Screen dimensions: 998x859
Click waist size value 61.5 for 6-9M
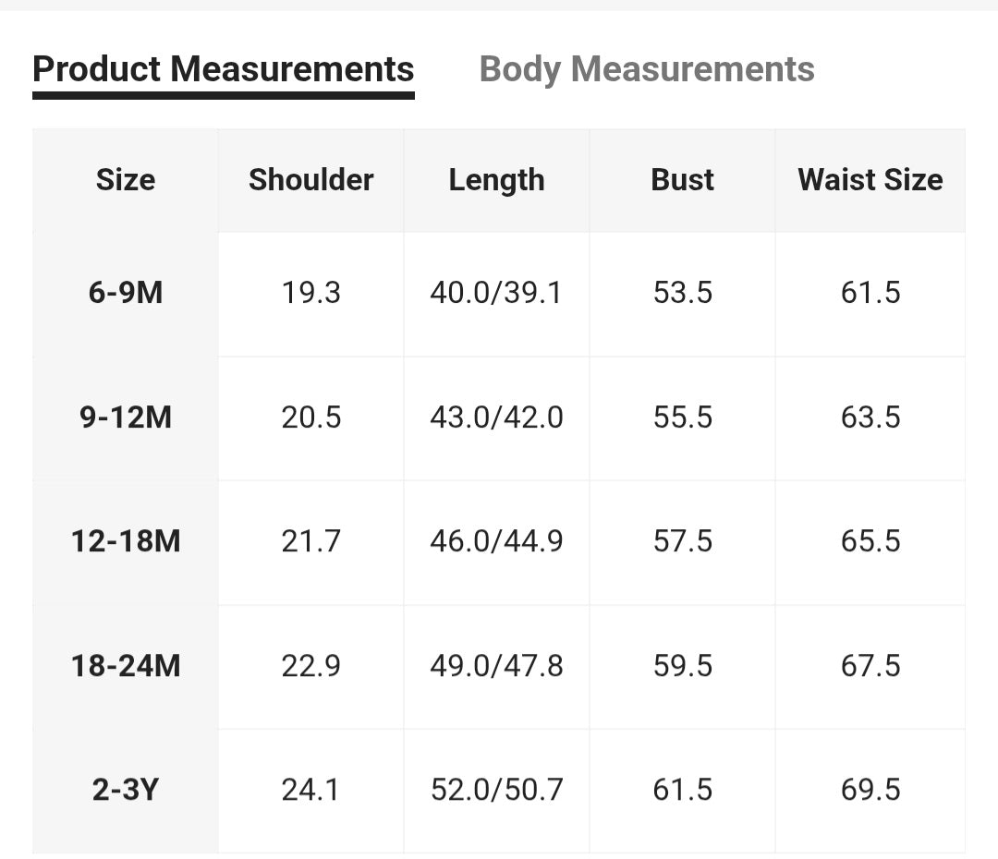tap(870, 293)
